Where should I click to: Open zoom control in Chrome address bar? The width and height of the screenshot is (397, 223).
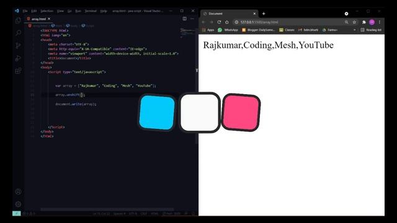point(346,22)
